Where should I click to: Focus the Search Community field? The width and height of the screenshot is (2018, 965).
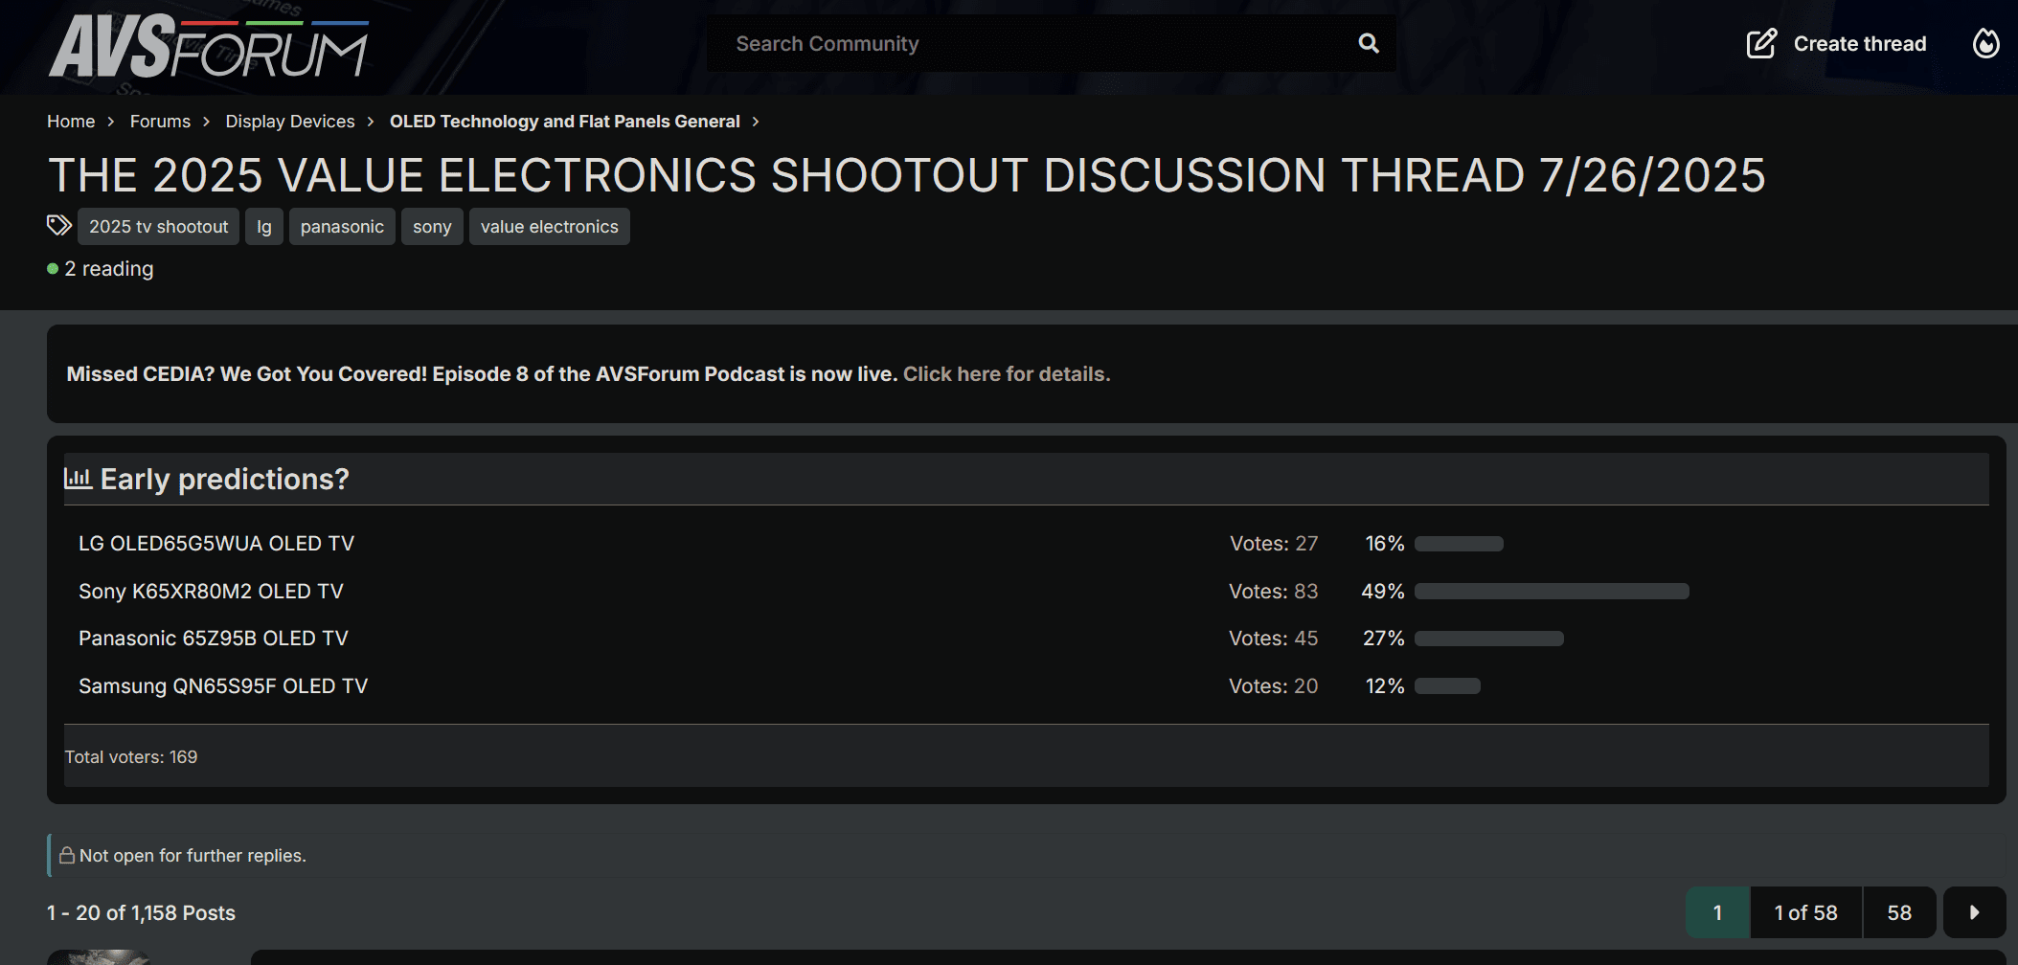point(1051,43)
